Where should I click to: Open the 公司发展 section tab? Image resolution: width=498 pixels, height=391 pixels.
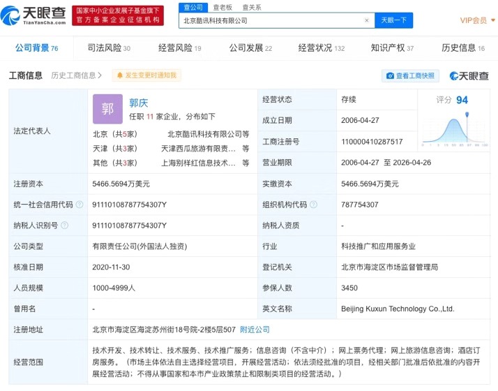[x=250, y=48]
